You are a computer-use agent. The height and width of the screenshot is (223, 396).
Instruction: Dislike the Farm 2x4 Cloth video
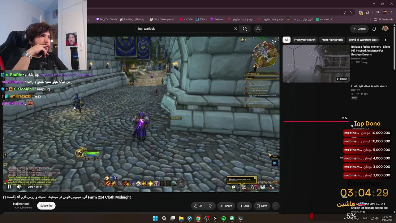point(210,206)
